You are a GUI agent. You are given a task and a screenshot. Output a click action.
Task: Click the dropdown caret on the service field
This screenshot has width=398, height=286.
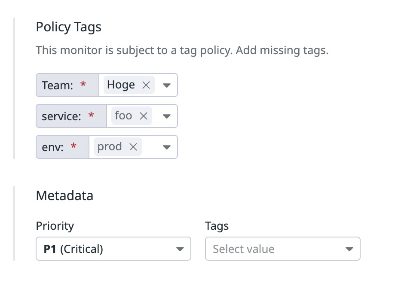(166, 116)
